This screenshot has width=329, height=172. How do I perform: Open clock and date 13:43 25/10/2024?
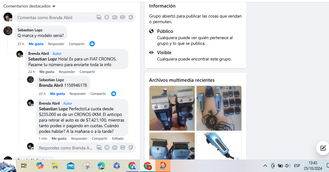(313, 165)
